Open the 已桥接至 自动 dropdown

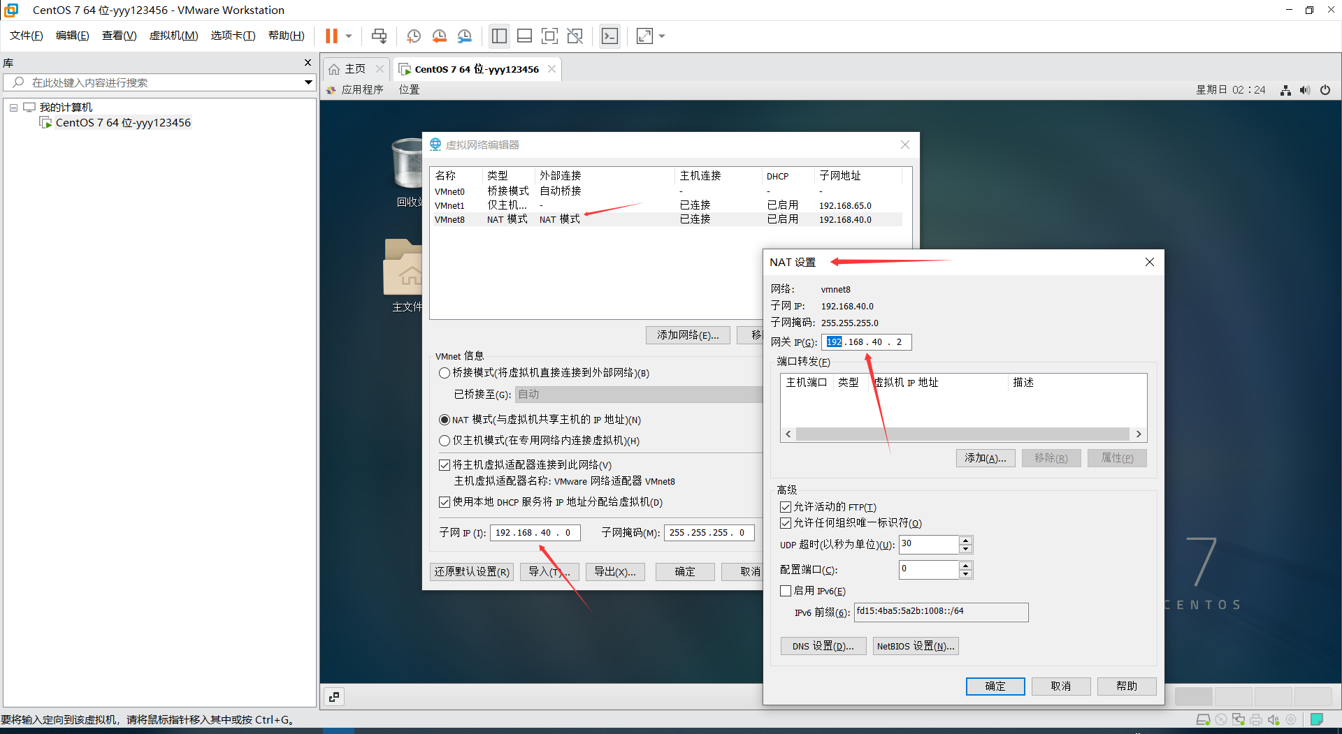638,395
